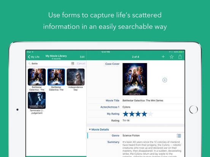This screenshot has width=210, height=157.
Task: Select the Independence Day thumbnail
Action: pos(76,77)
